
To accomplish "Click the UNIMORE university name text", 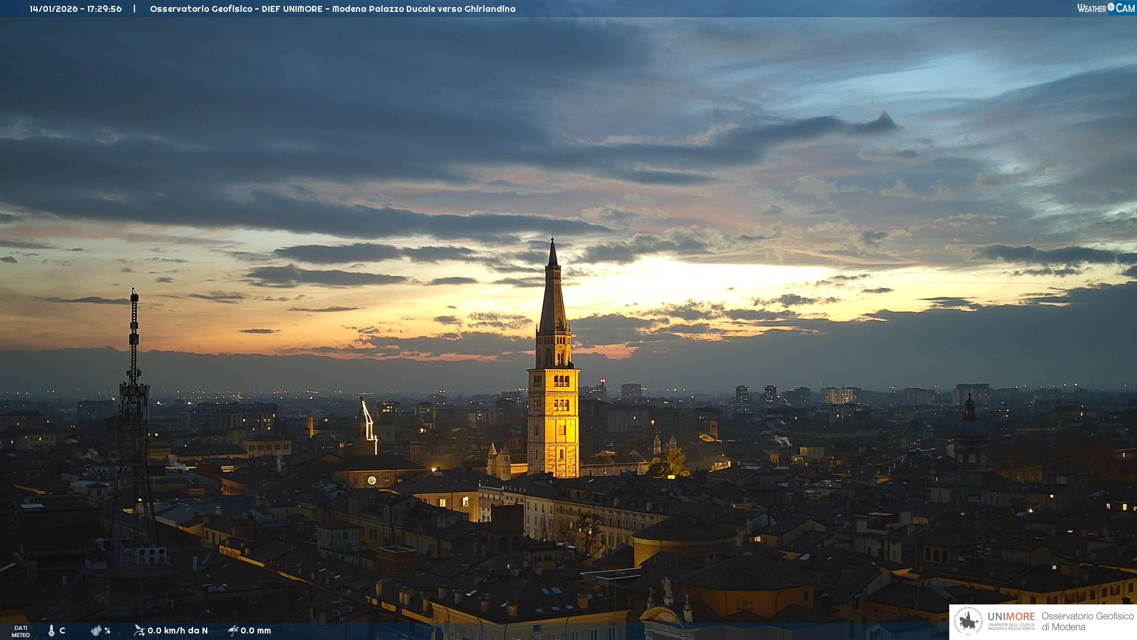I will click(x=1011, y=617).
